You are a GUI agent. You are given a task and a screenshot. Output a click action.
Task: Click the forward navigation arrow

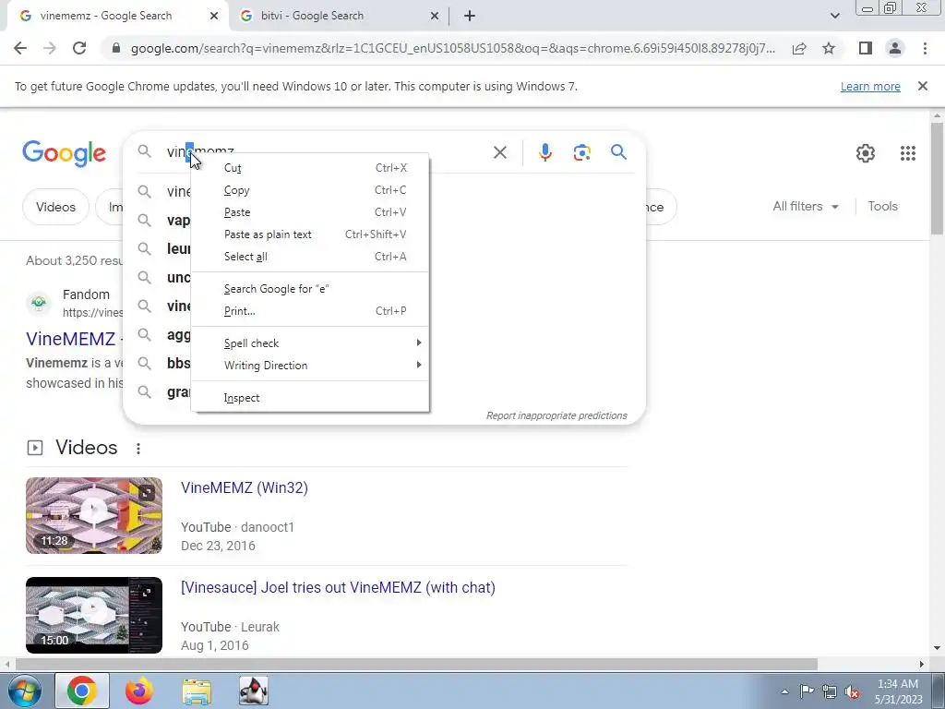pos(50,48)
